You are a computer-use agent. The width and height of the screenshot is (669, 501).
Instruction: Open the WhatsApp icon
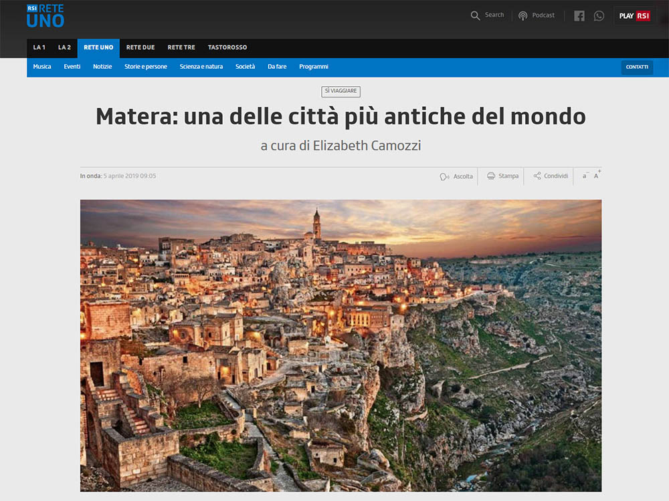(x=599, y=16)
